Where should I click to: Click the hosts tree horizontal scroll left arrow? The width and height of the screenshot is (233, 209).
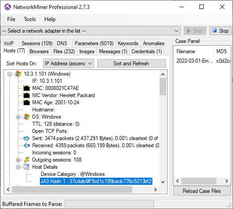pos(8,189)
